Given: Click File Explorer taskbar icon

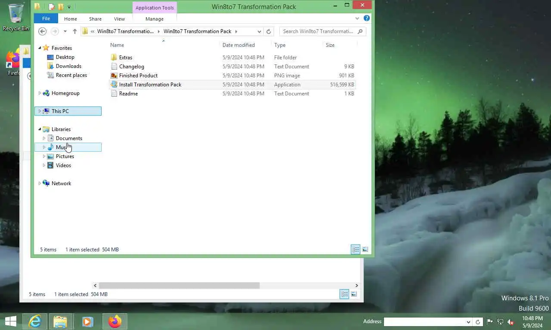Looking at the screenshot, I should click(60, 321).
